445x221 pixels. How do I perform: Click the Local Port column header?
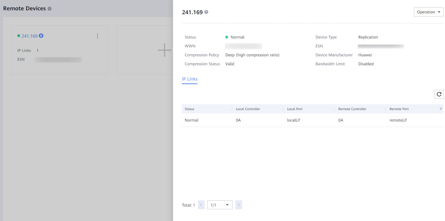[295, 109]
